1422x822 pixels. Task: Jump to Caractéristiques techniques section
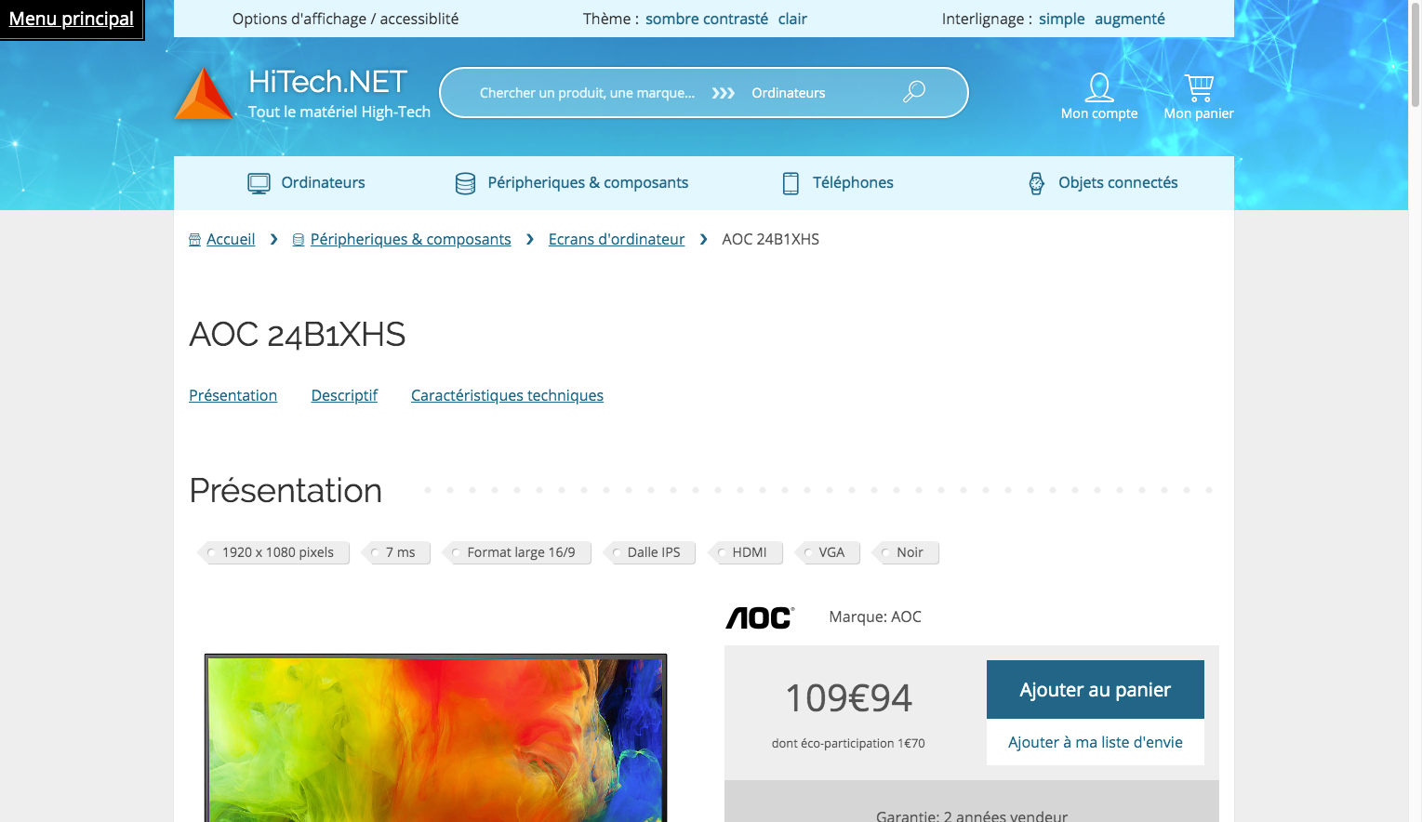(507, 395)
